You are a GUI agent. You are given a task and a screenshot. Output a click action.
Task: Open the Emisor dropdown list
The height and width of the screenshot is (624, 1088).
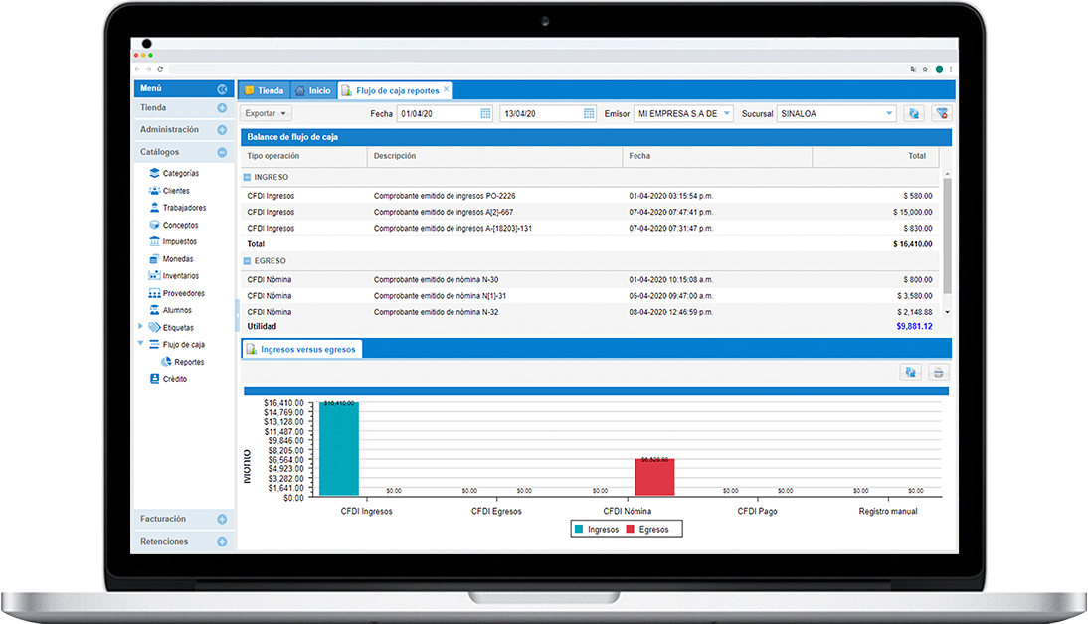[x=726, y=114]
